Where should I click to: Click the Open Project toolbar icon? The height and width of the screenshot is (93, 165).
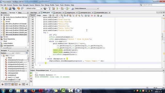click(10, 9)
